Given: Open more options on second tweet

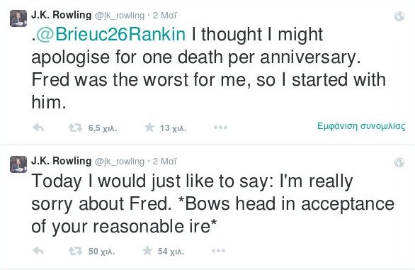Looking at the screenshot, I should pos(218,250).
